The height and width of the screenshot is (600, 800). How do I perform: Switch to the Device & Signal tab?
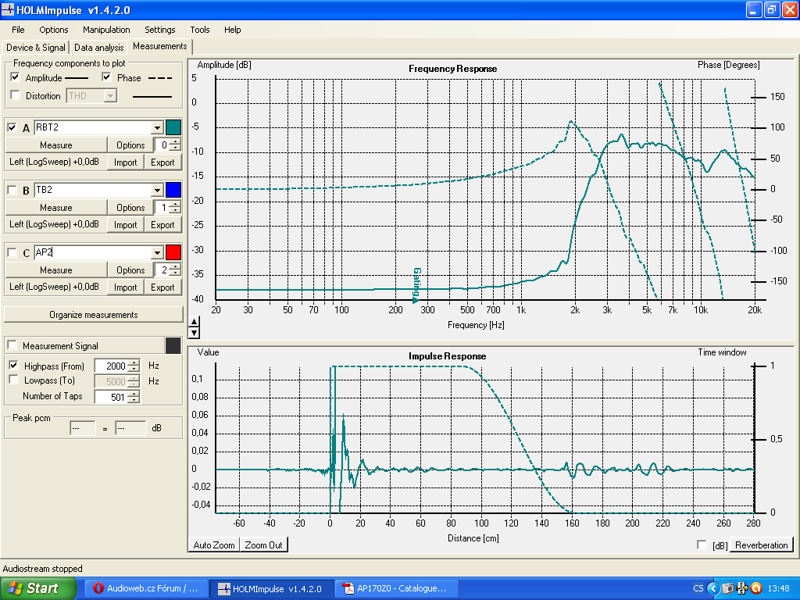[x=36, y=48]
